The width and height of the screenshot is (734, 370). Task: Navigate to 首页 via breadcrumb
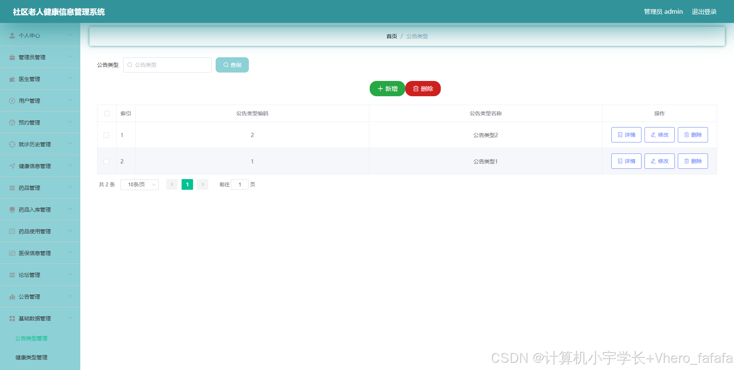click(x=391, y=36)
